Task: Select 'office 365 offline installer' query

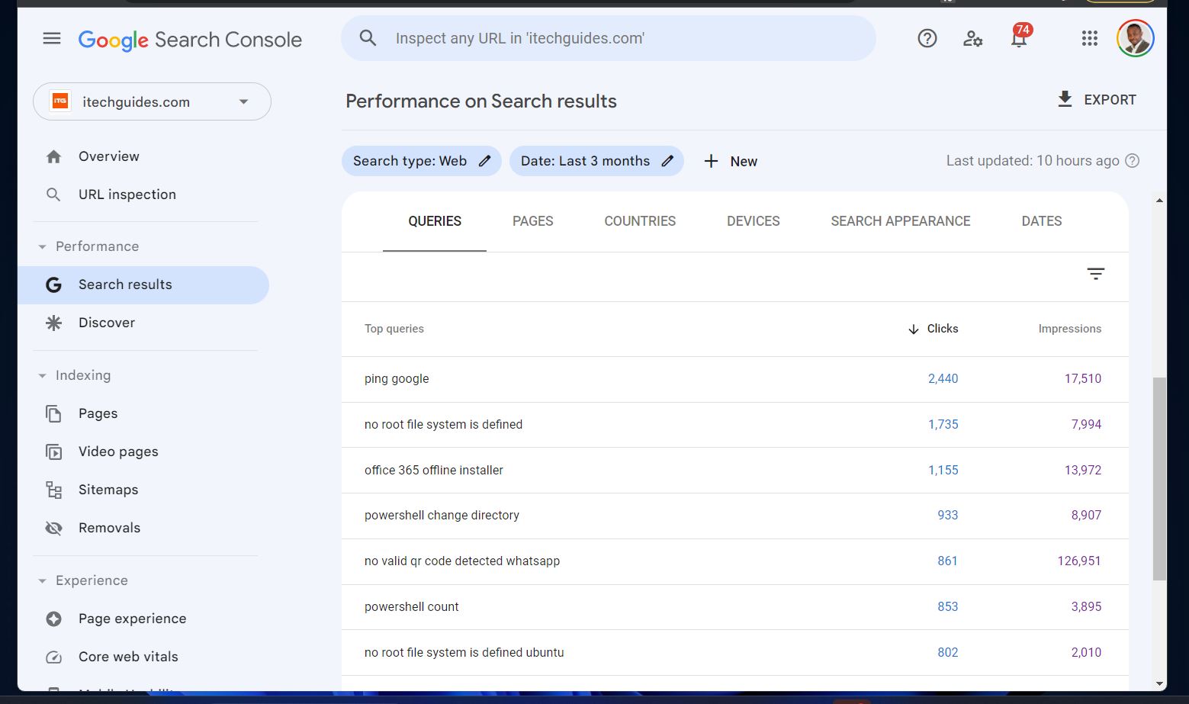Action: [x=735, y=471]
